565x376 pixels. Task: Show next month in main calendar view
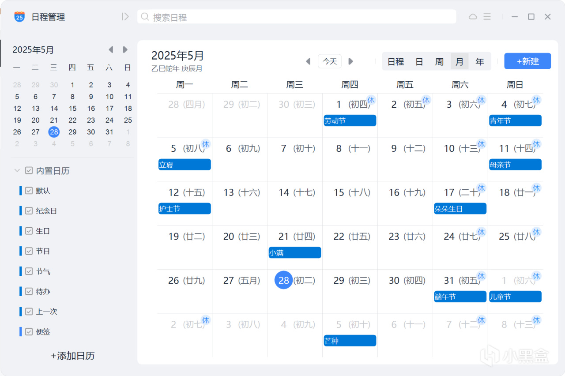click(x=351, y=61)
